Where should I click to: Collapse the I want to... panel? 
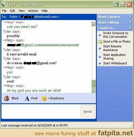130,28
